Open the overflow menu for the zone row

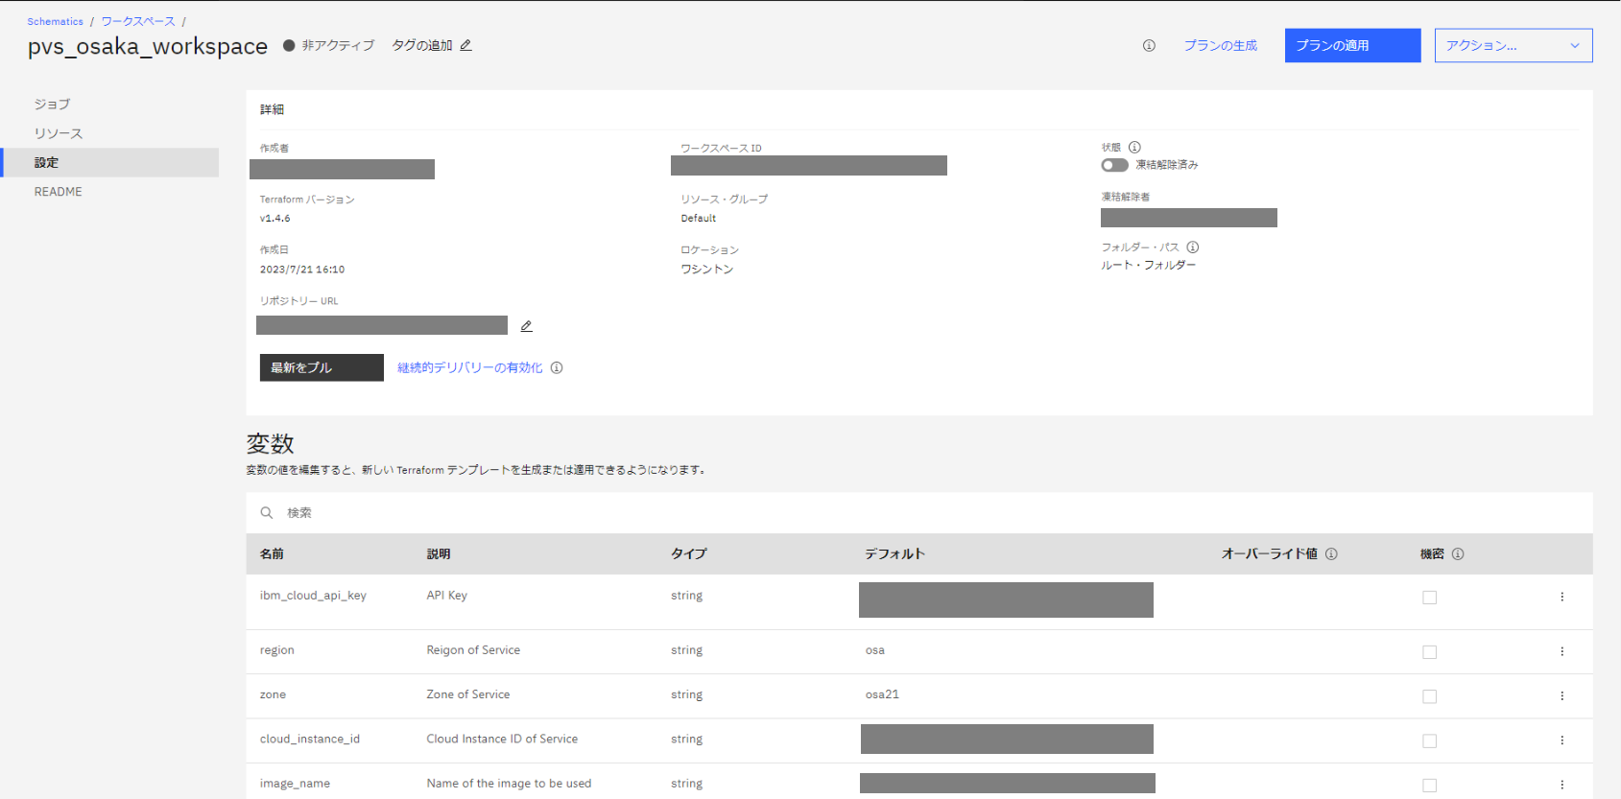pos(1561,695)
